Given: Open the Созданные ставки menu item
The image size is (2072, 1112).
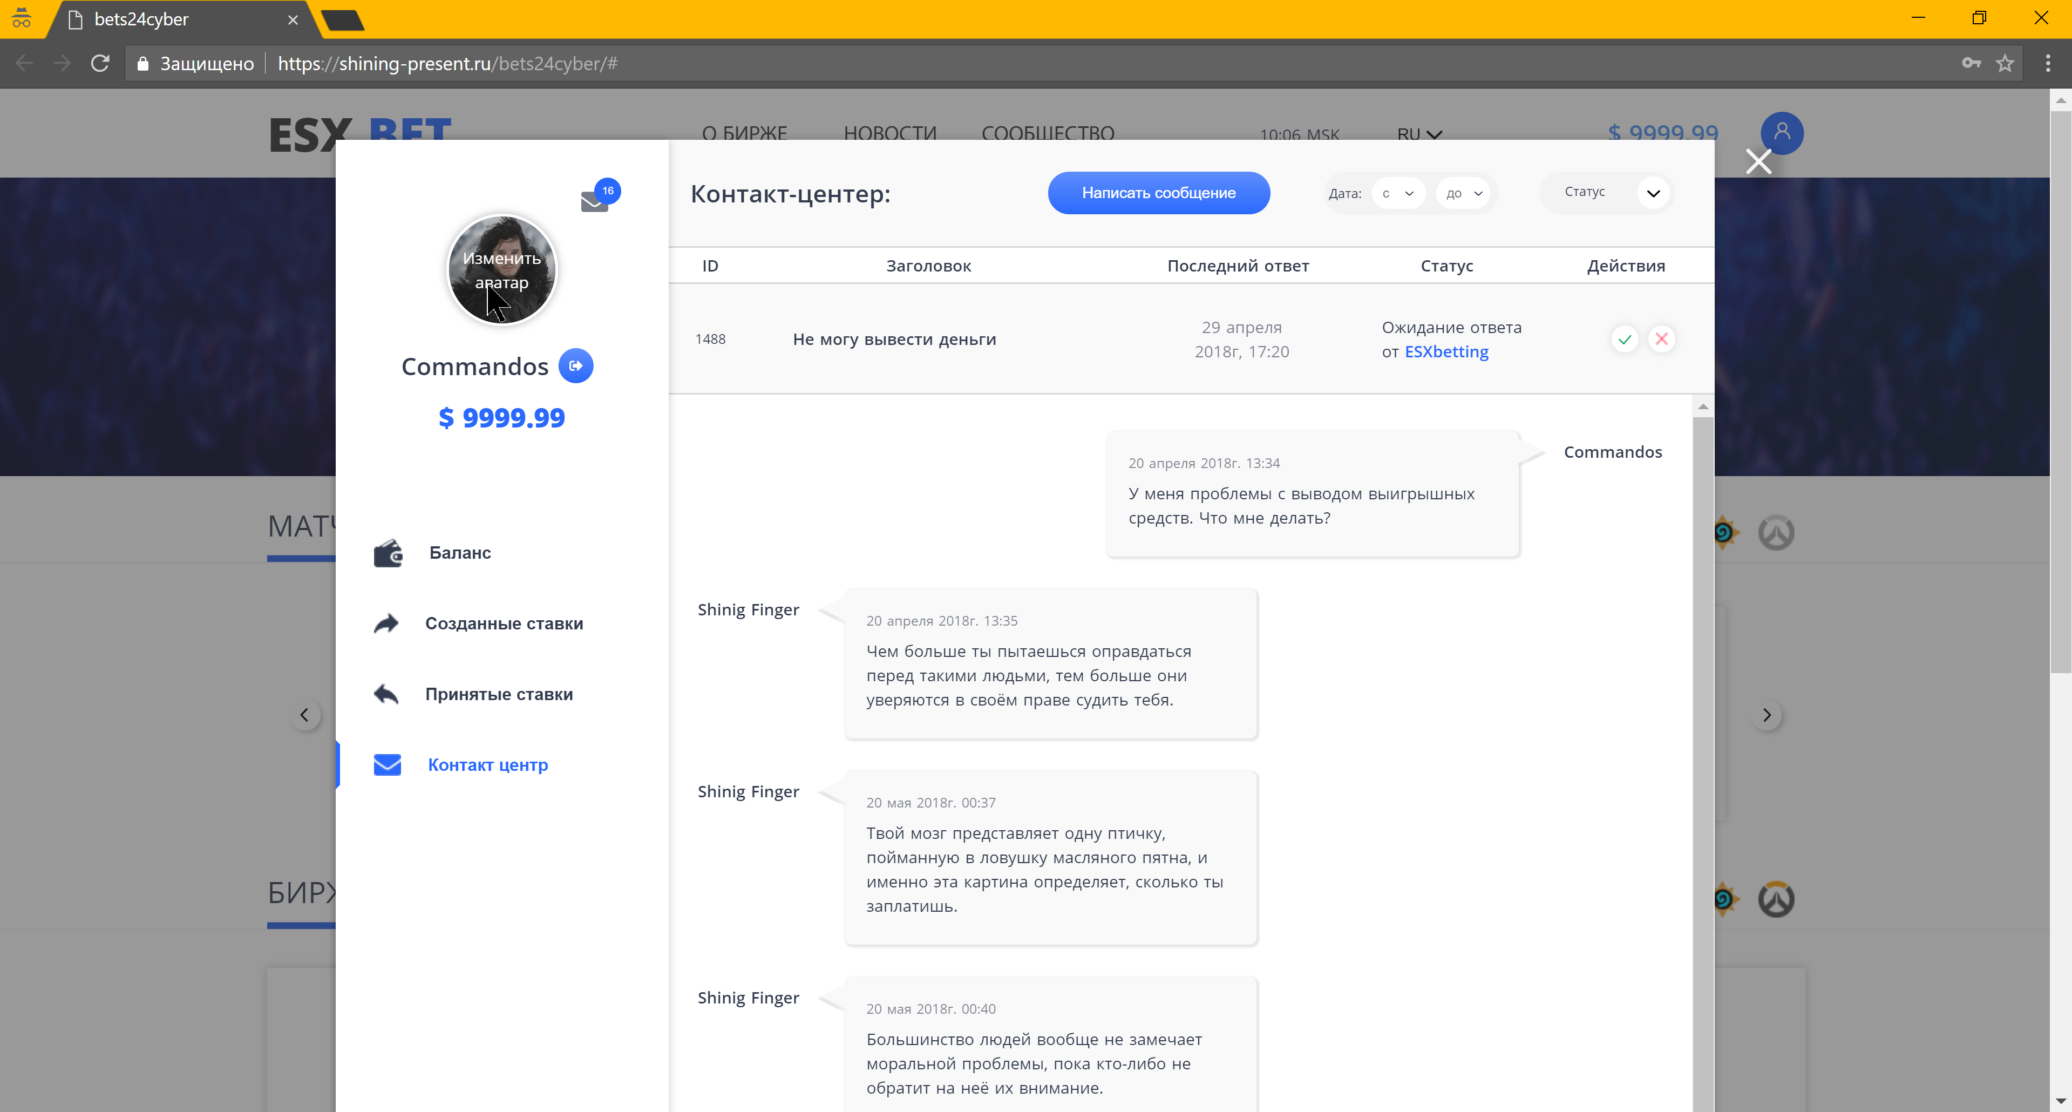Looking at the screenshot, I should click(x=504, y=623).
